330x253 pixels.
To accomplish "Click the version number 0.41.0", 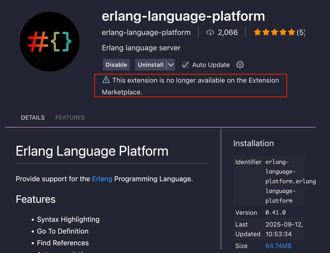I will (276, 213).
